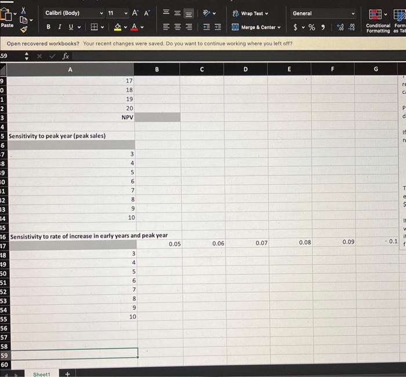Decrease font size with small A icon
Image resolution: width=406 pixels, height=377 pixels.
coord(147,13)
